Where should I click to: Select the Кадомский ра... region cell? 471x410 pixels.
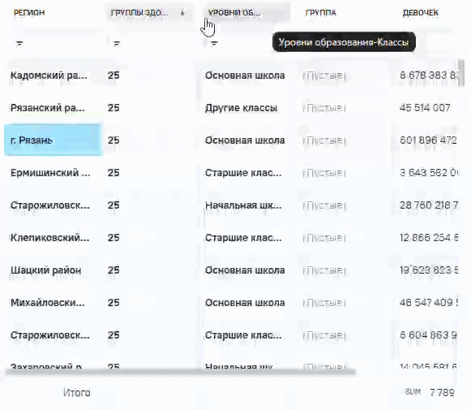(49, 76)
